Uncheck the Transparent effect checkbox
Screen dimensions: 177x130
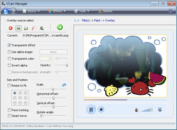point(10,45)
